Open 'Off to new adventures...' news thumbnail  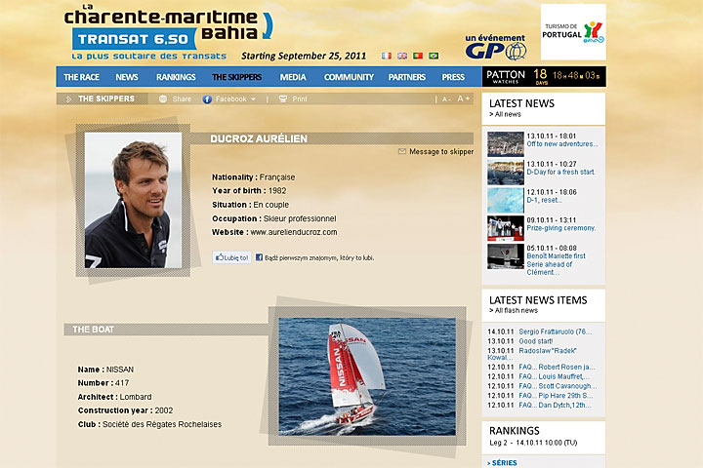coord(506,143)
